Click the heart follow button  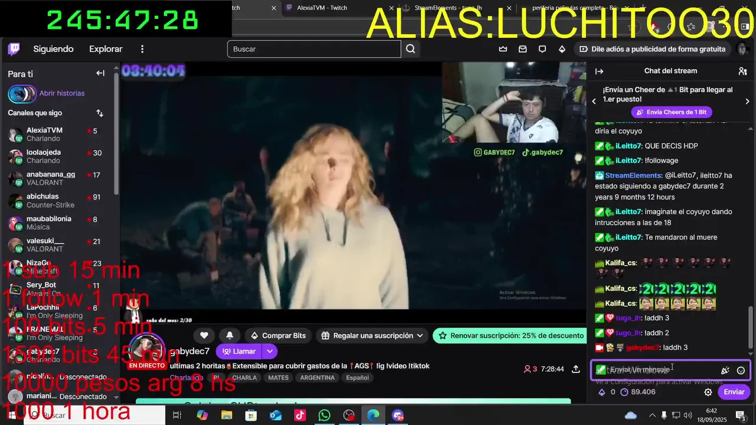204,335
